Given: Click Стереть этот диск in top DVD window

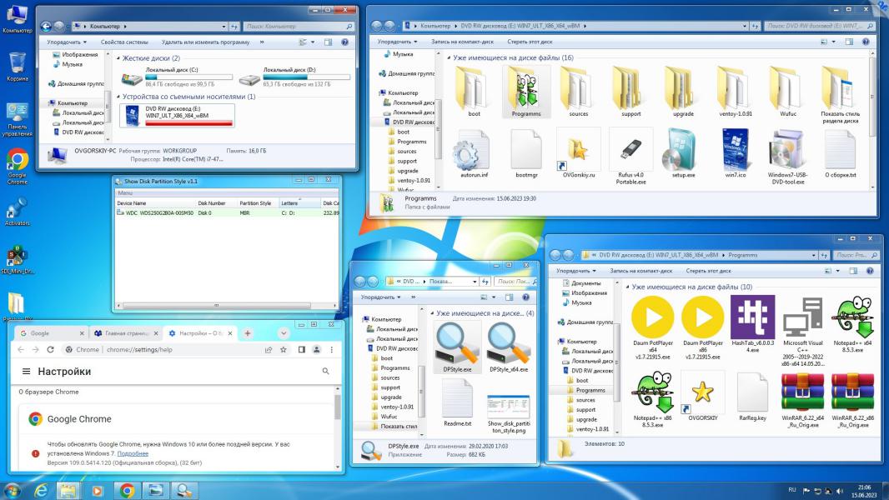Looking at the screenshot, I should 530,42.
